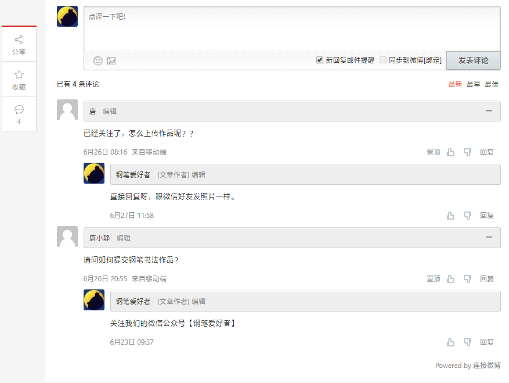509x383 pixels.
Task: Collapse 唐小静's comment thread
Action: pyautogui.click(x=489, y=237)
